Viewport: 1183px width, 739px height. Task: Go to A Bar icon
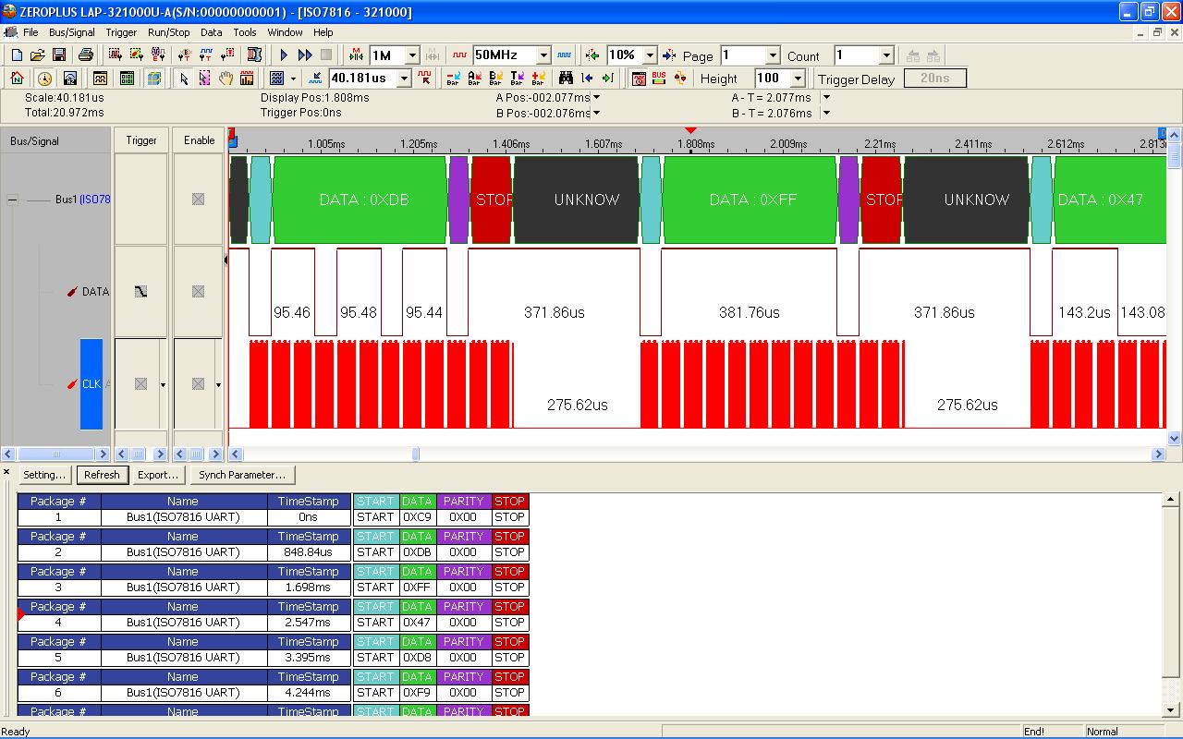pyautogui.click(x=474, y=79)
